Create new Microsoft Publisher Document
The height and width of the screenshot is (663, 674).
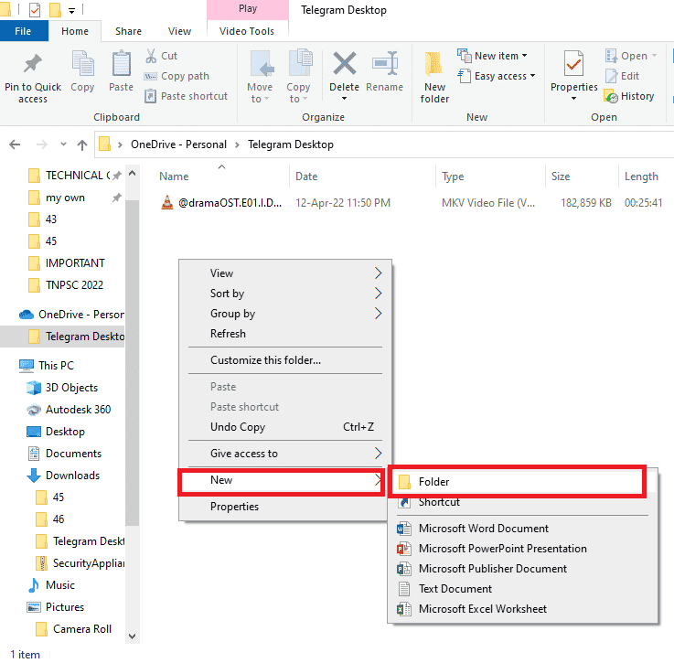pyautogui.click(x=523, y=569)
